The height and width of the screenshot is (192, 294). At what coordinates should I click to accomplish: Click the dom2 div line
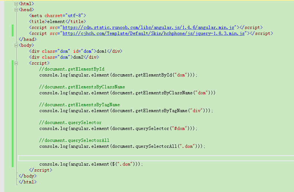point(64,57)
